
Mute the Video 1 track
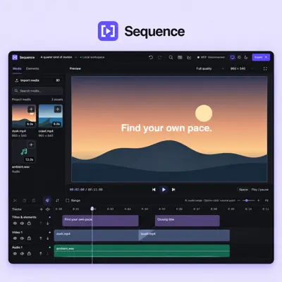[22, 238]
